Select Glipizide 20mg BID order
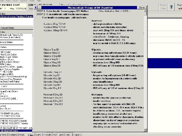Viewport: 182px width, 136px height. coord(52,66)
